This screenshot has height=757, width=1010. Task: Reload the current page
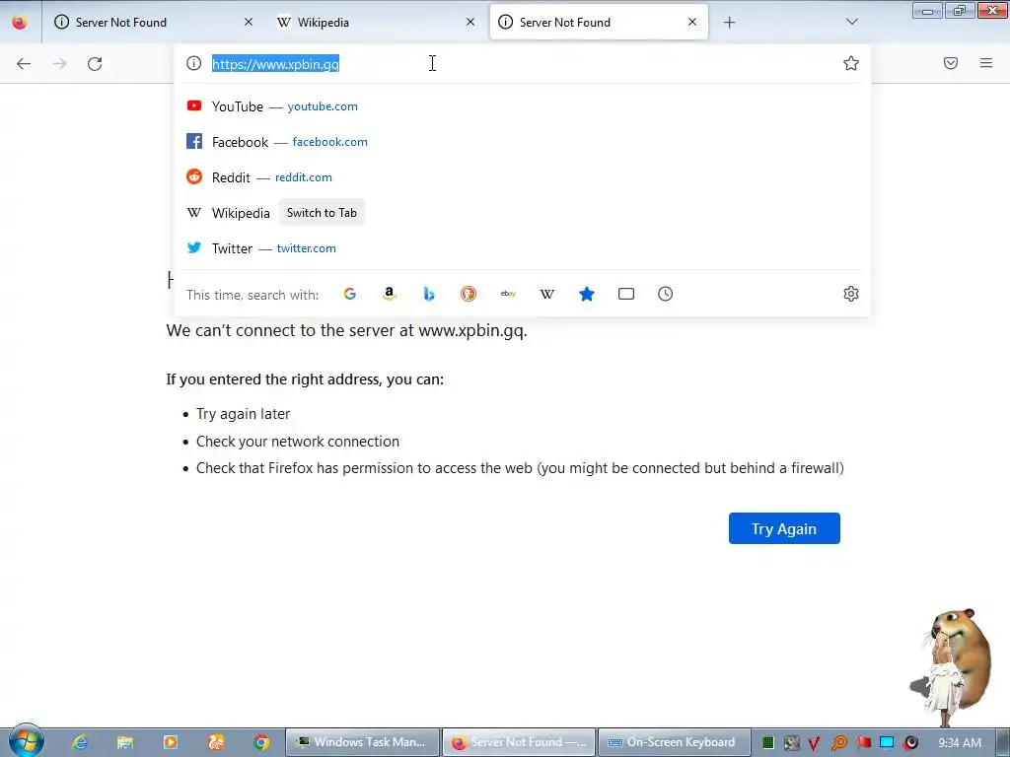(x=95, y=63)
